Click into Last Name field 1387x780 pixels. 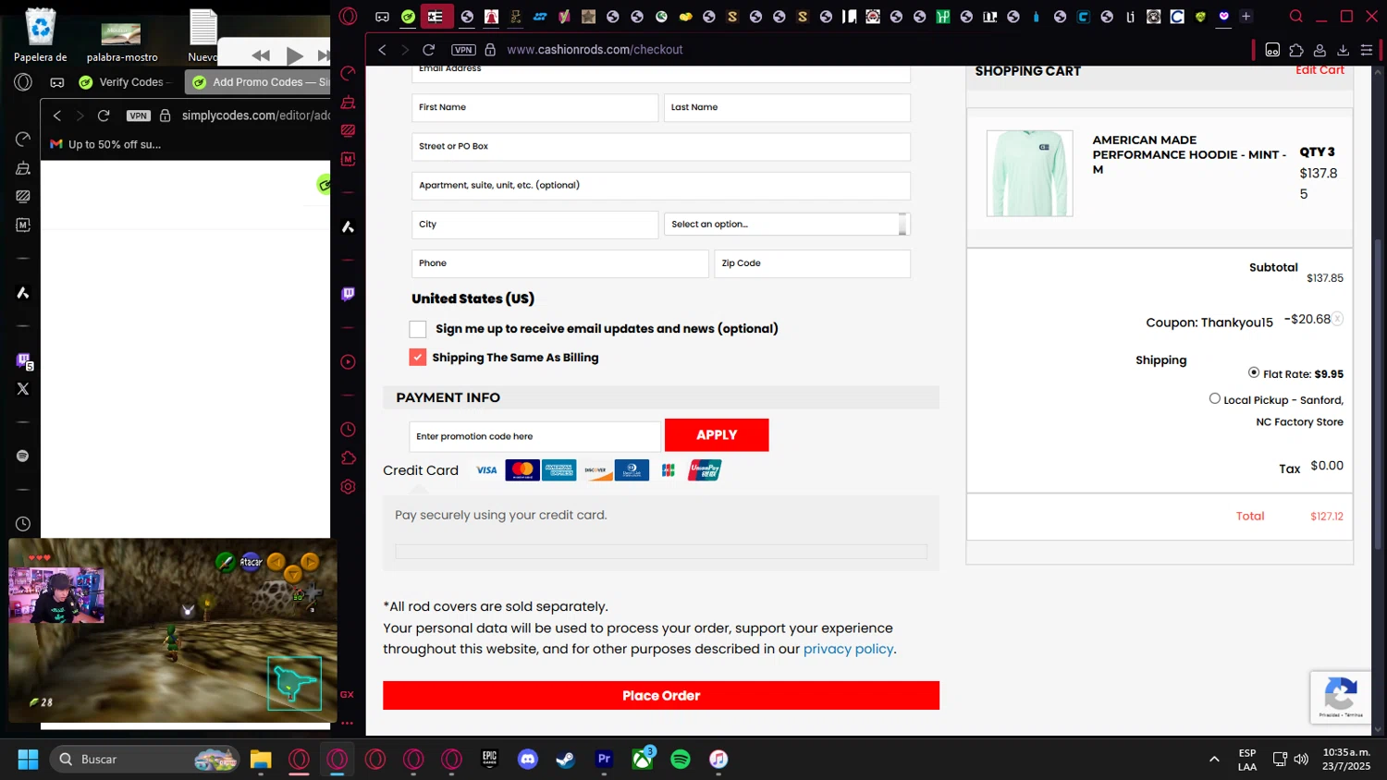[x=787, y=108]
